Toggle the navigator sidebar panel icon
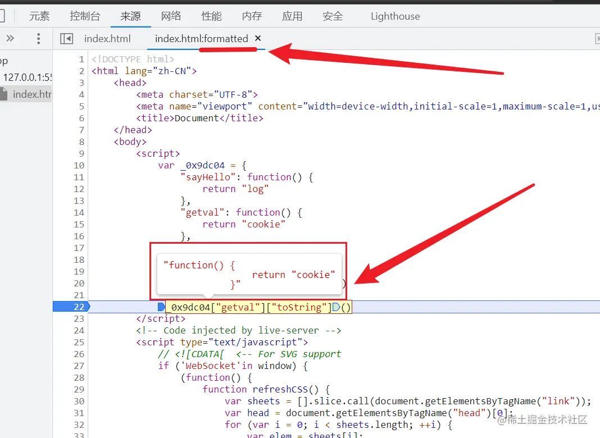Viewport: 600px width, 438px height. (67, 39)
